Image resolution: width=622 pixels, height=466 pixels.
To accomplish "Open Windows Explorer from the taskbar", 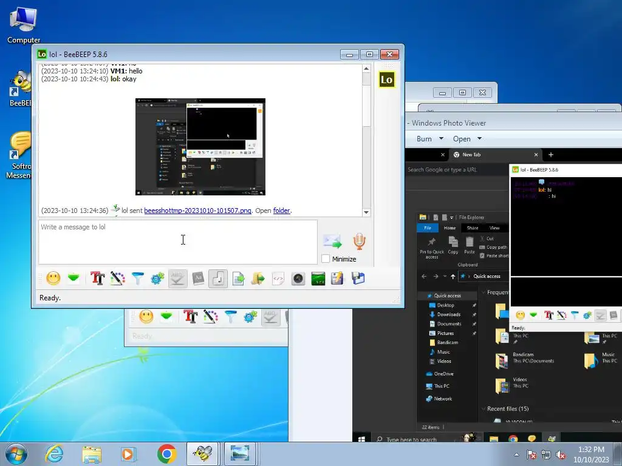I will click(92, 454).
